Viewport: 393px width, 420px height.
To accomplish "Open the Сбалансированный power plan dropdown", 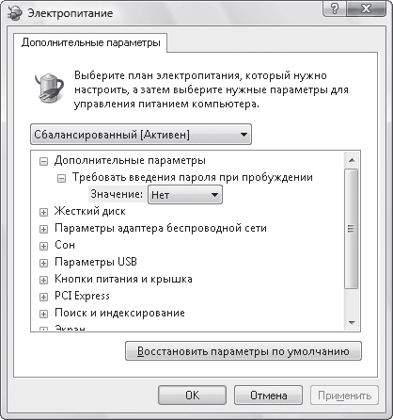I will [141, 135].
